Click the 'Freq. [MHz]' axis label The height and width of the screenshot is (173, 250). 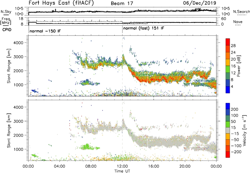pos(6,21)
